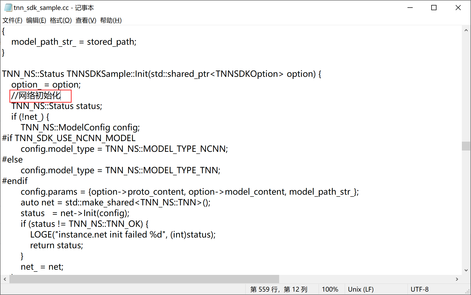The width and height of the screenshot is (471, 295).
Task: Click the UTF-8 encoding indicator
Action: pos(420,289)
